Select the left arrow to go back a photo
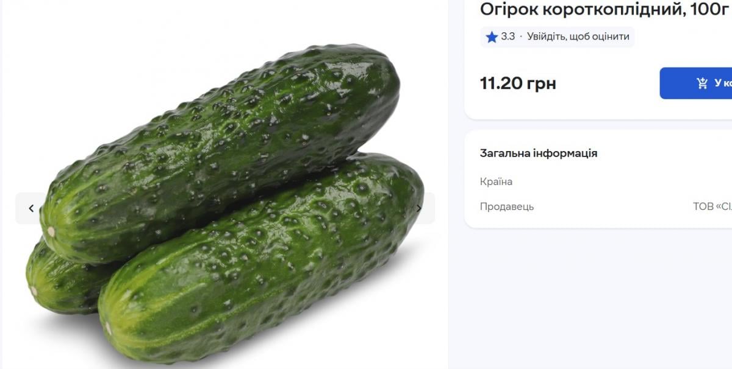Viewport: 732px width, 369px height. (30, 208)
